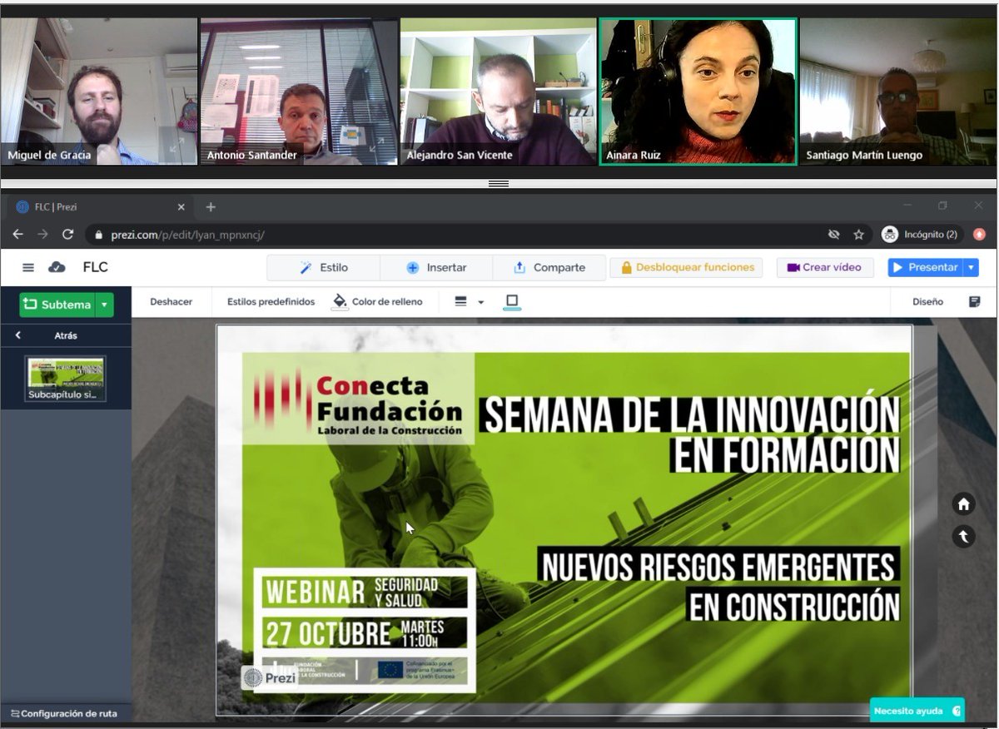Start presentation with Presentar button
The width and height of the screenshot is (999, 729).
coord(925,267)
